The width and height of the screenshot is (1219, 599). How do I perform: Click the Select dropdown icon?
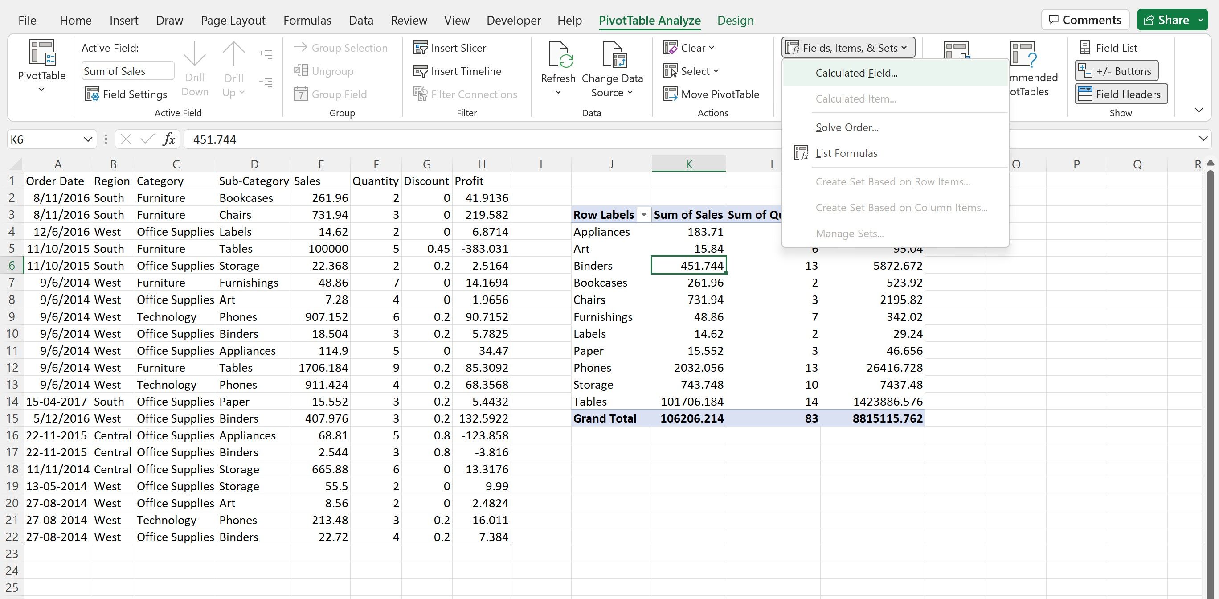(x=718, y=70)
